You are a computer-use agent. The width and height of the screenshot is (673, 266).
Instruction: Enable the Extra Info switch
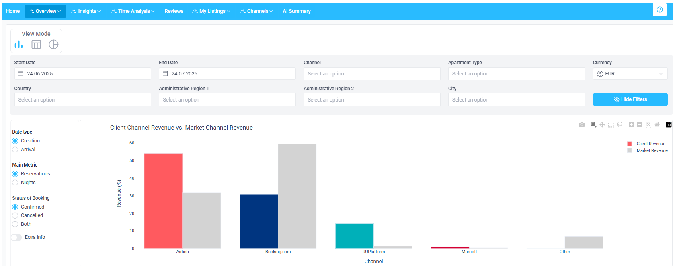pyautogui.click(x=16, y=238)
